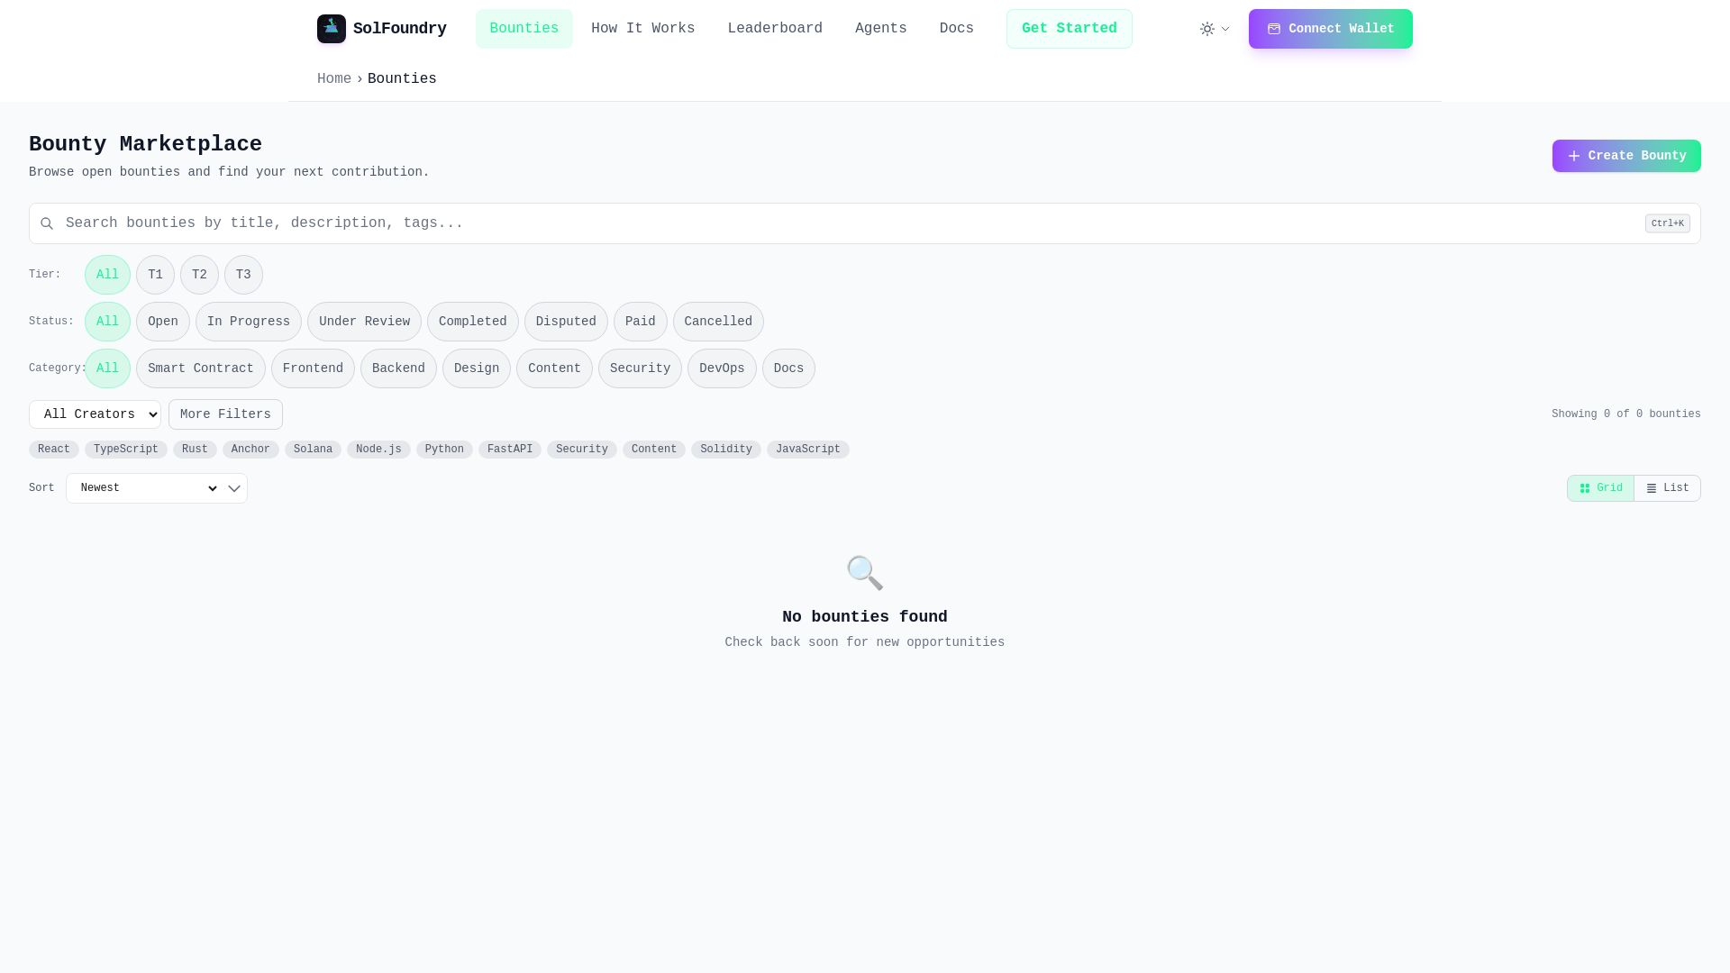Click Connect Wallet
This screenshot has width=1730, height=973.
1331,29
